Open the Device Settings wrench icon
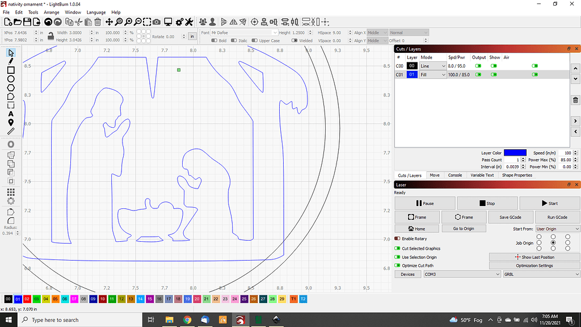581x327 pixels. [188, 22]
